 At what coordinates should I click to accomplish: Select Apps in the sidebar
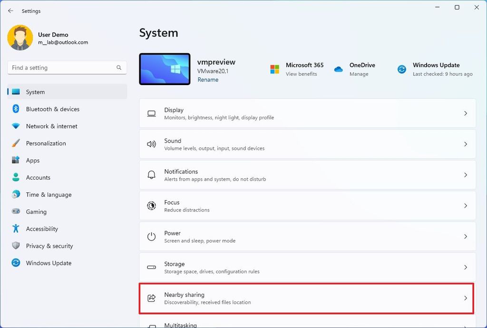(32, 160)
